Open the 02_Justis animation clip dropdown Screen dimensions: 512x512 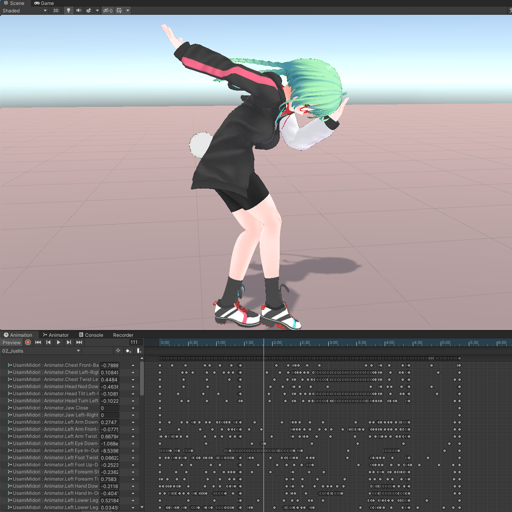point(41,351)
